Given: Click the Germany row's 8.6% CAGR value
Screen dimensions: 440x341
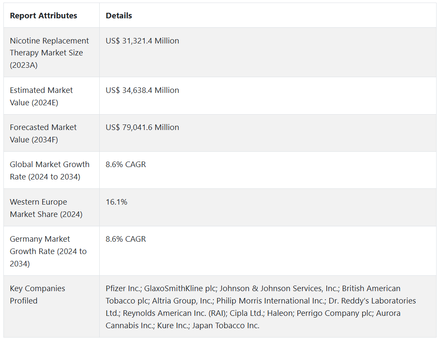Looking at the screenshot, I should coord(126,239).
